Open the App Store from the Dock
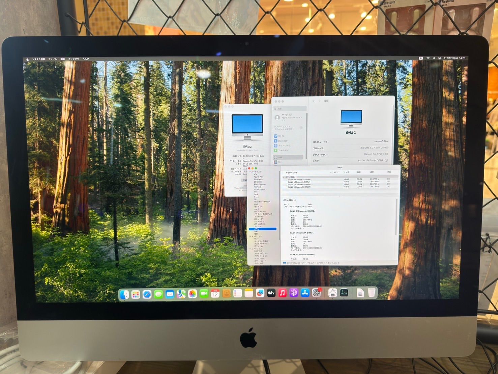 305,293
